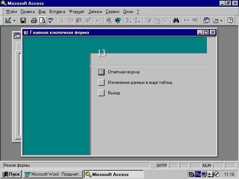The image size is (239, 179).
Task: Push the button next to Отчетная форма
Action: click(x=101, y=72)
